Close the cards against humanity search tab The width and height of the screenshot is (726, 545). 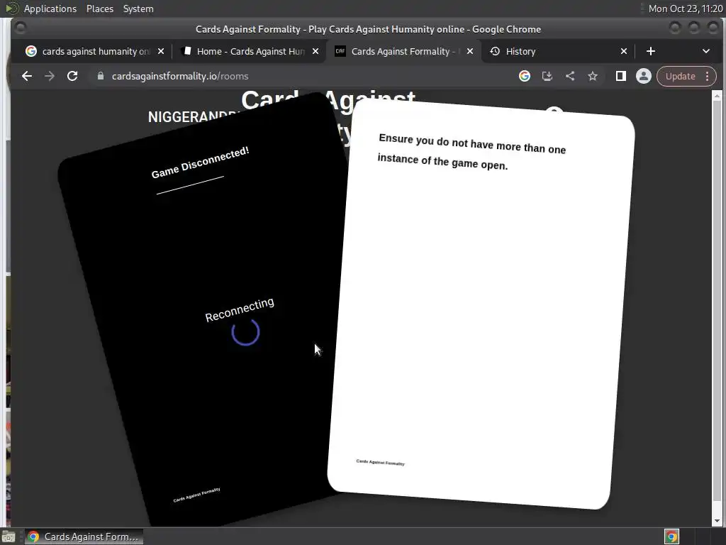(x=161, y=51)
